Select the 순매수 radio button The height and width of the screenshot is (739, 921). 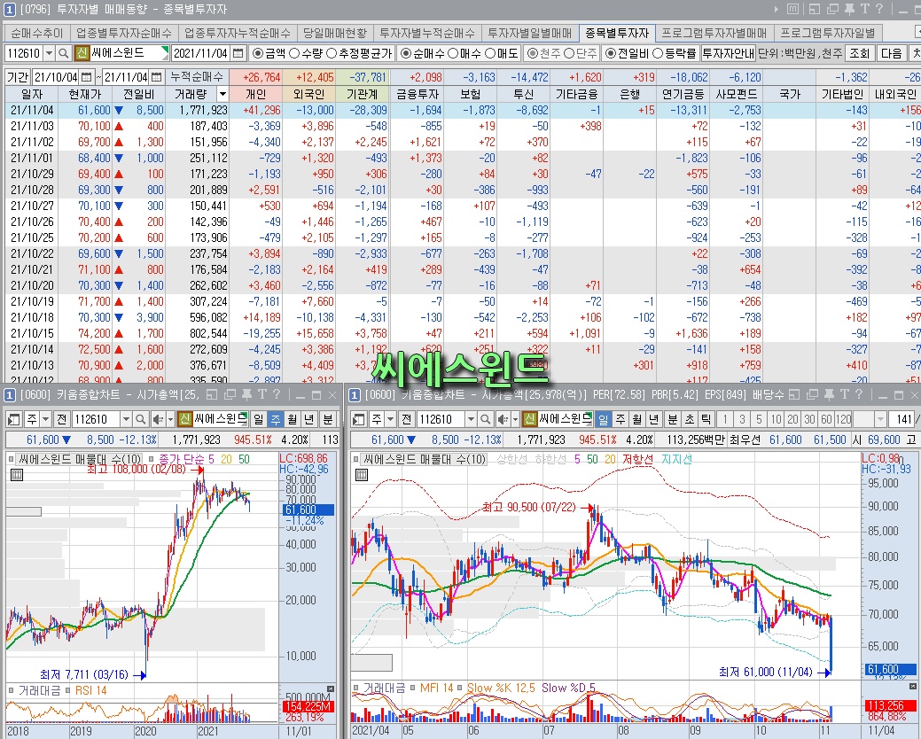pyautogui.click(x=405, y=53)
